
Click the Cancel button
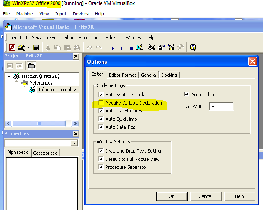click(206, 196)
